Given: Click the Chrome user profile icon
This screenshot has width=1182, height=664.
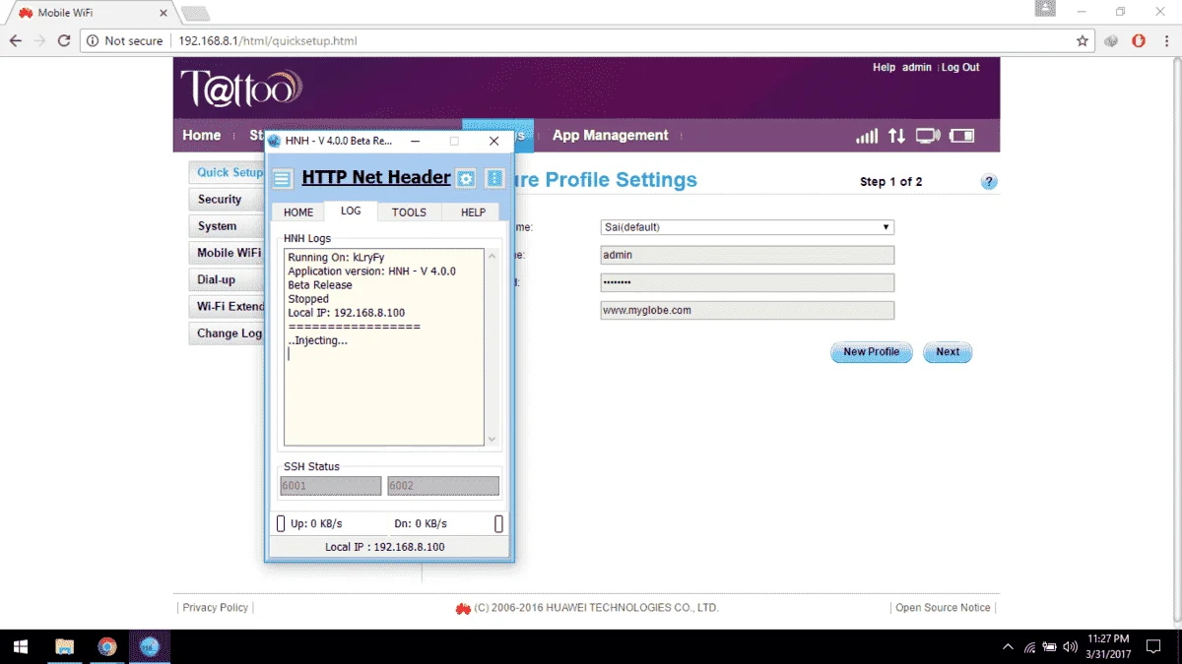Looking at the screenshot, I should click(1045, 9).
